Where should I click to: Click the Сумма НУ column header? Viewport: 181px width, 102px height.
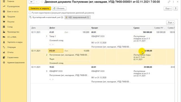pos(160,28)
